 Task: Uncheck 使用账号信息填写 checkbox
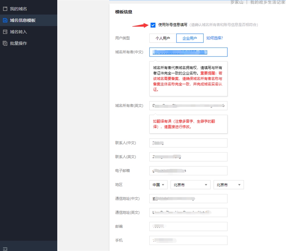pos(153,25)
